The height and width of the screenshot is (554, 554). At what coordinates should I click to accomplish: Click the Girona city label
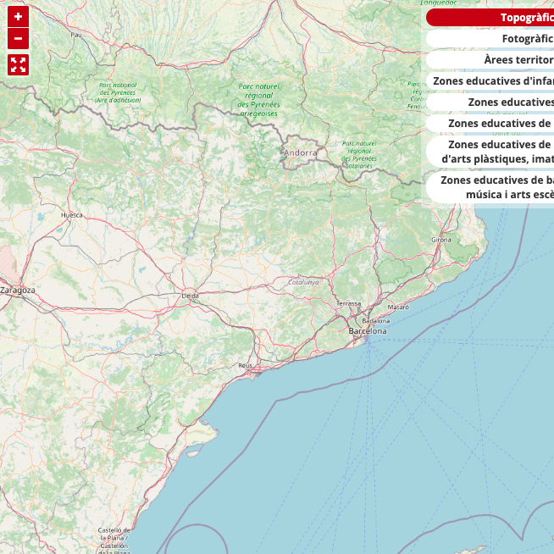point(441,240)
